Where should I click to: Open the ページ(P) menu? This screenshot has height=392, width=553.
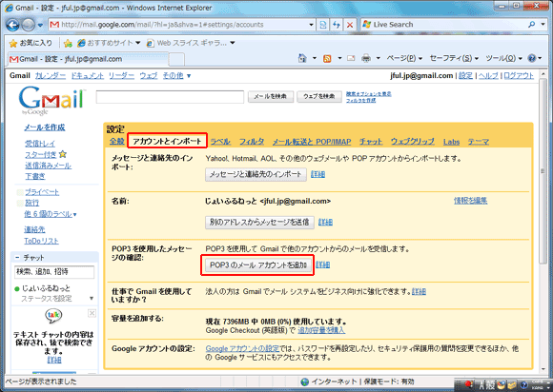(404, 58)
